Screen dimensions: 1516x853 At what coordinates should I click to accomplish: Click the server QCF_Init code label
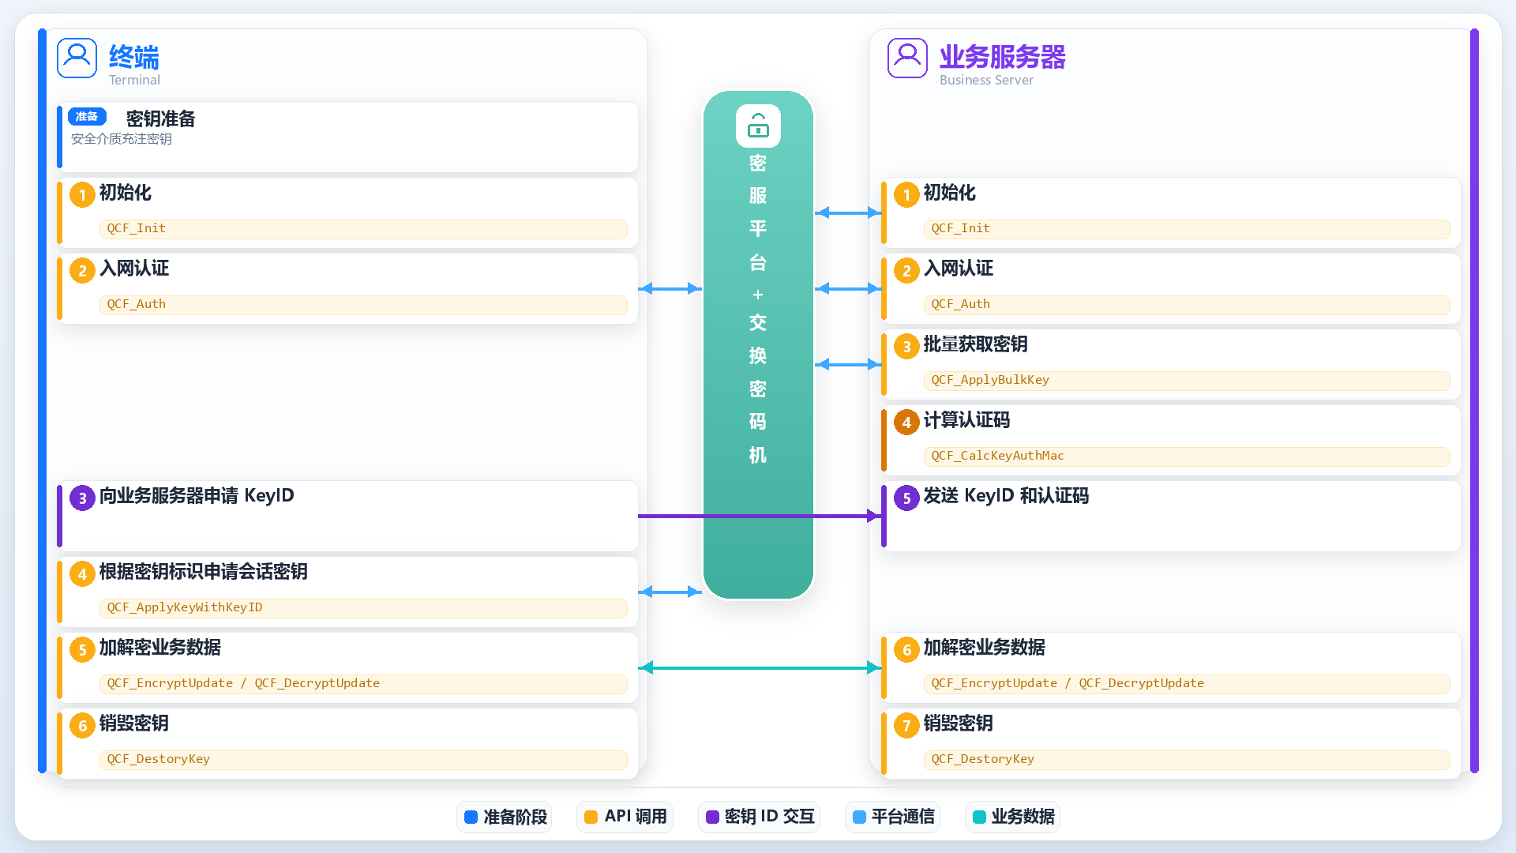tap(961, 228)
